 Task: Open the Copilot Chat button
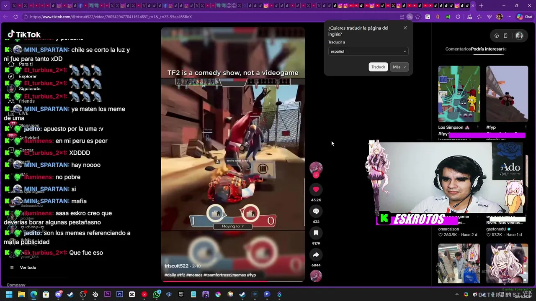(524, 17)
